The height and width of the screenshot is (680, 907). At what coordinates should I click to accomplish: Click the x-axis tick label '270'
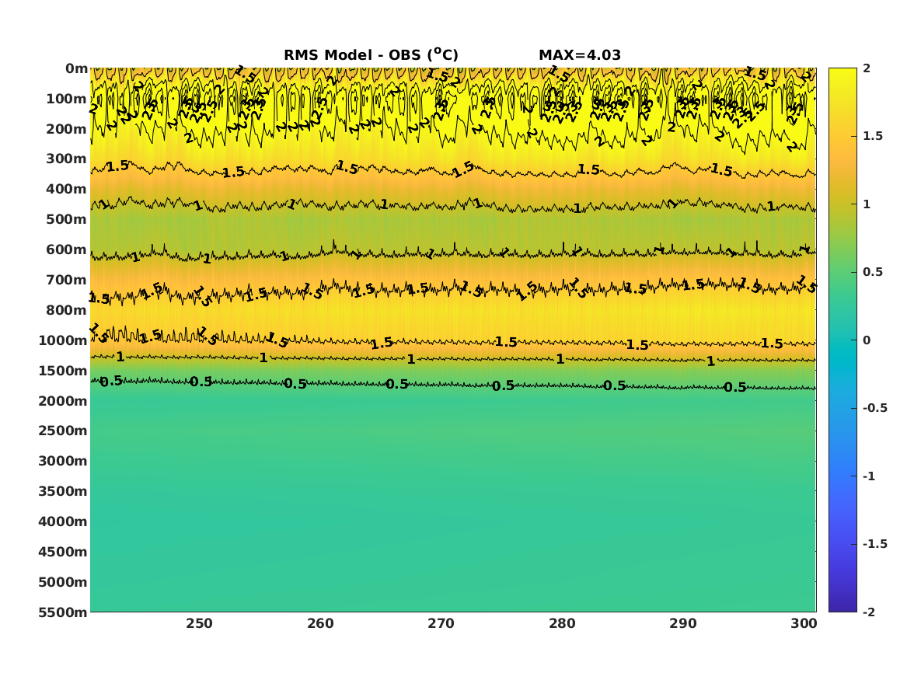coord(441,623)
